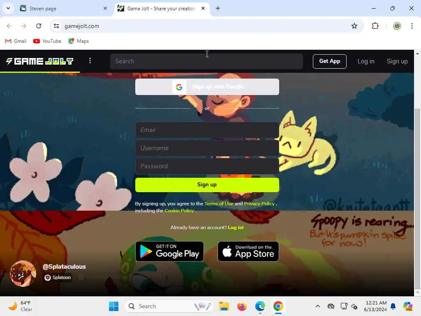Open the Extensions puzzle icon

click(x=375, y=26)
